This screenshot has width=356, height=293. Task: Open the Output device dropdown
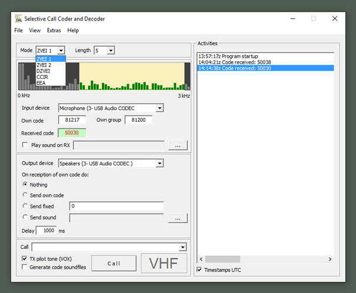(x=159, y=163)
